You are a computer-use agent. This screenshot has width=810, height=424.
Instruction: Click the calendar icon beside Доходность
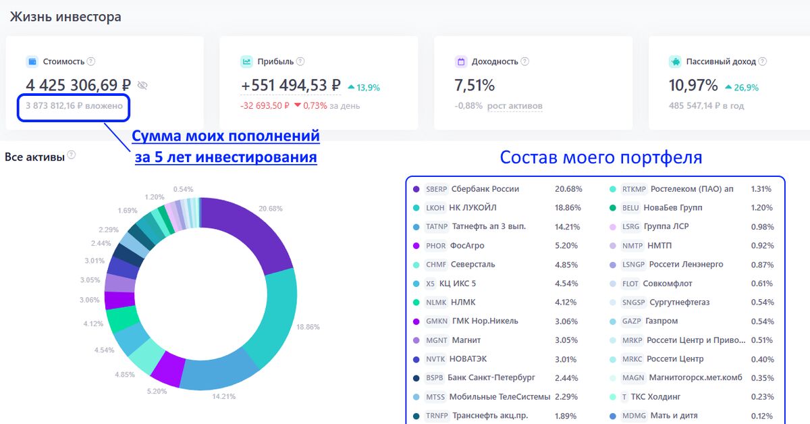[461, 61]
